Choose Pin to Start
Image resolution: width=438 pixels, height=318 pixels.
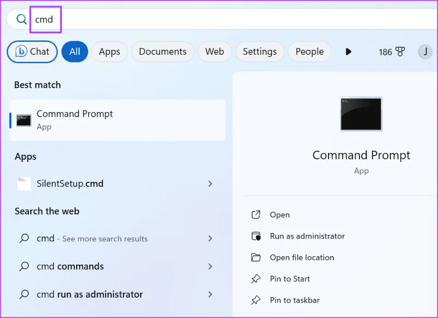click(290, 279)
